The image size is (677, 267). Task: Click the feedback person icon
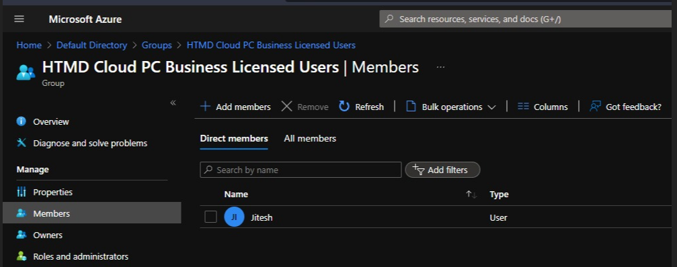(x=596, y=107)
